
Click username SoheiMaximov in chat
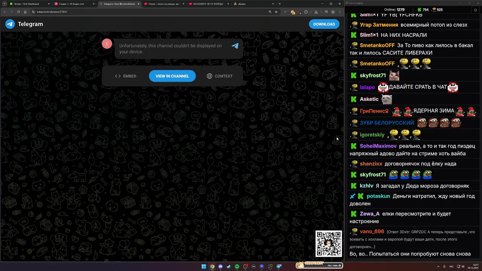click(x=378, y=146)
